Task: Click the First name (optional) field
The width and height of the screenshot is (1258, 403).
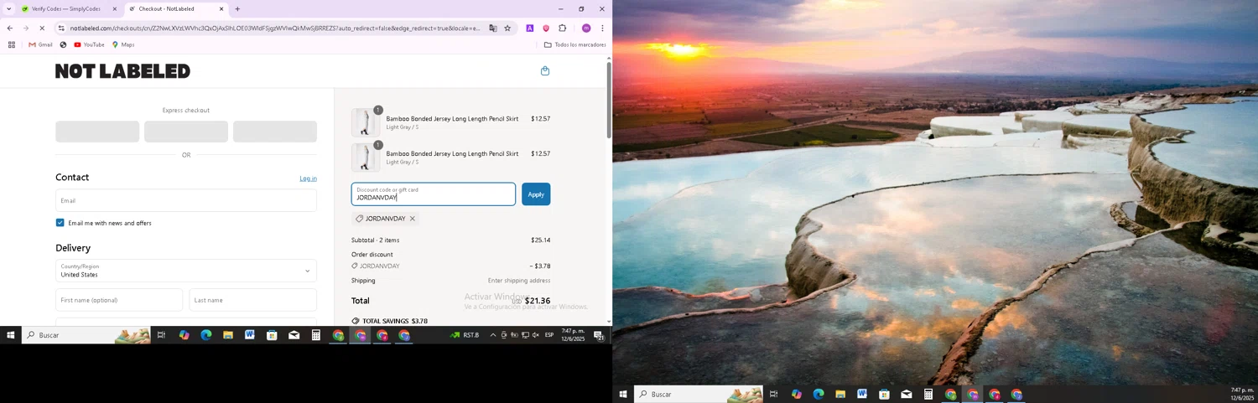Action: coord(119,300)
